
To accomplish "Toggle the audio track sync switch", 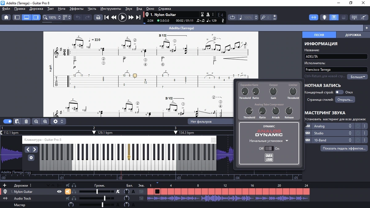I will click(x=7, y=121).
